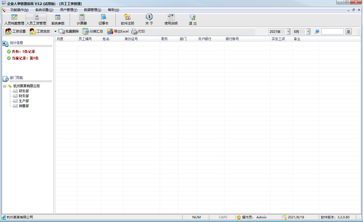This screenshot has width=363, height=222.
Task: Click the 身份证号 column header
Action: pos(142,39)
